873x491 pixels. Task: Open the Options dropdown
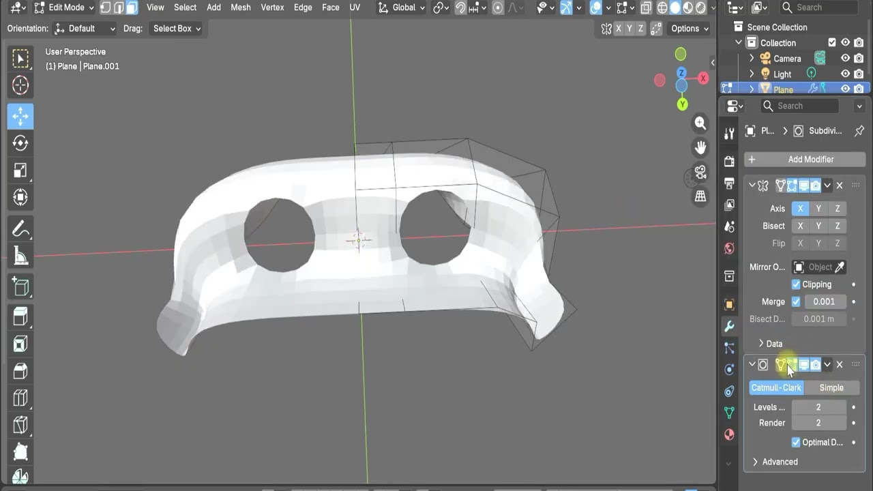(x=689, y=29)
